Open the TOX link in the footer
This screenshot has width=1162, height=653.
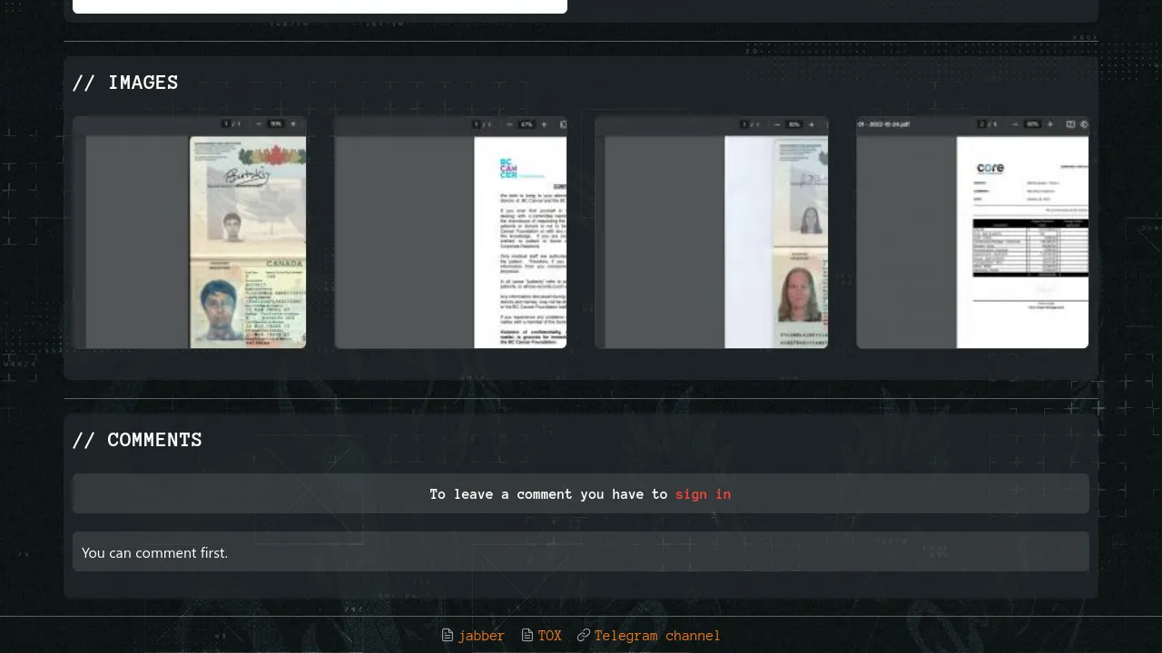pos(549,636)
